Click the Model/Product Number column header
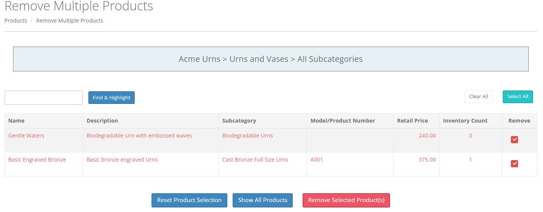The width and height of the screenshot is (543, 212). point(342,121)
